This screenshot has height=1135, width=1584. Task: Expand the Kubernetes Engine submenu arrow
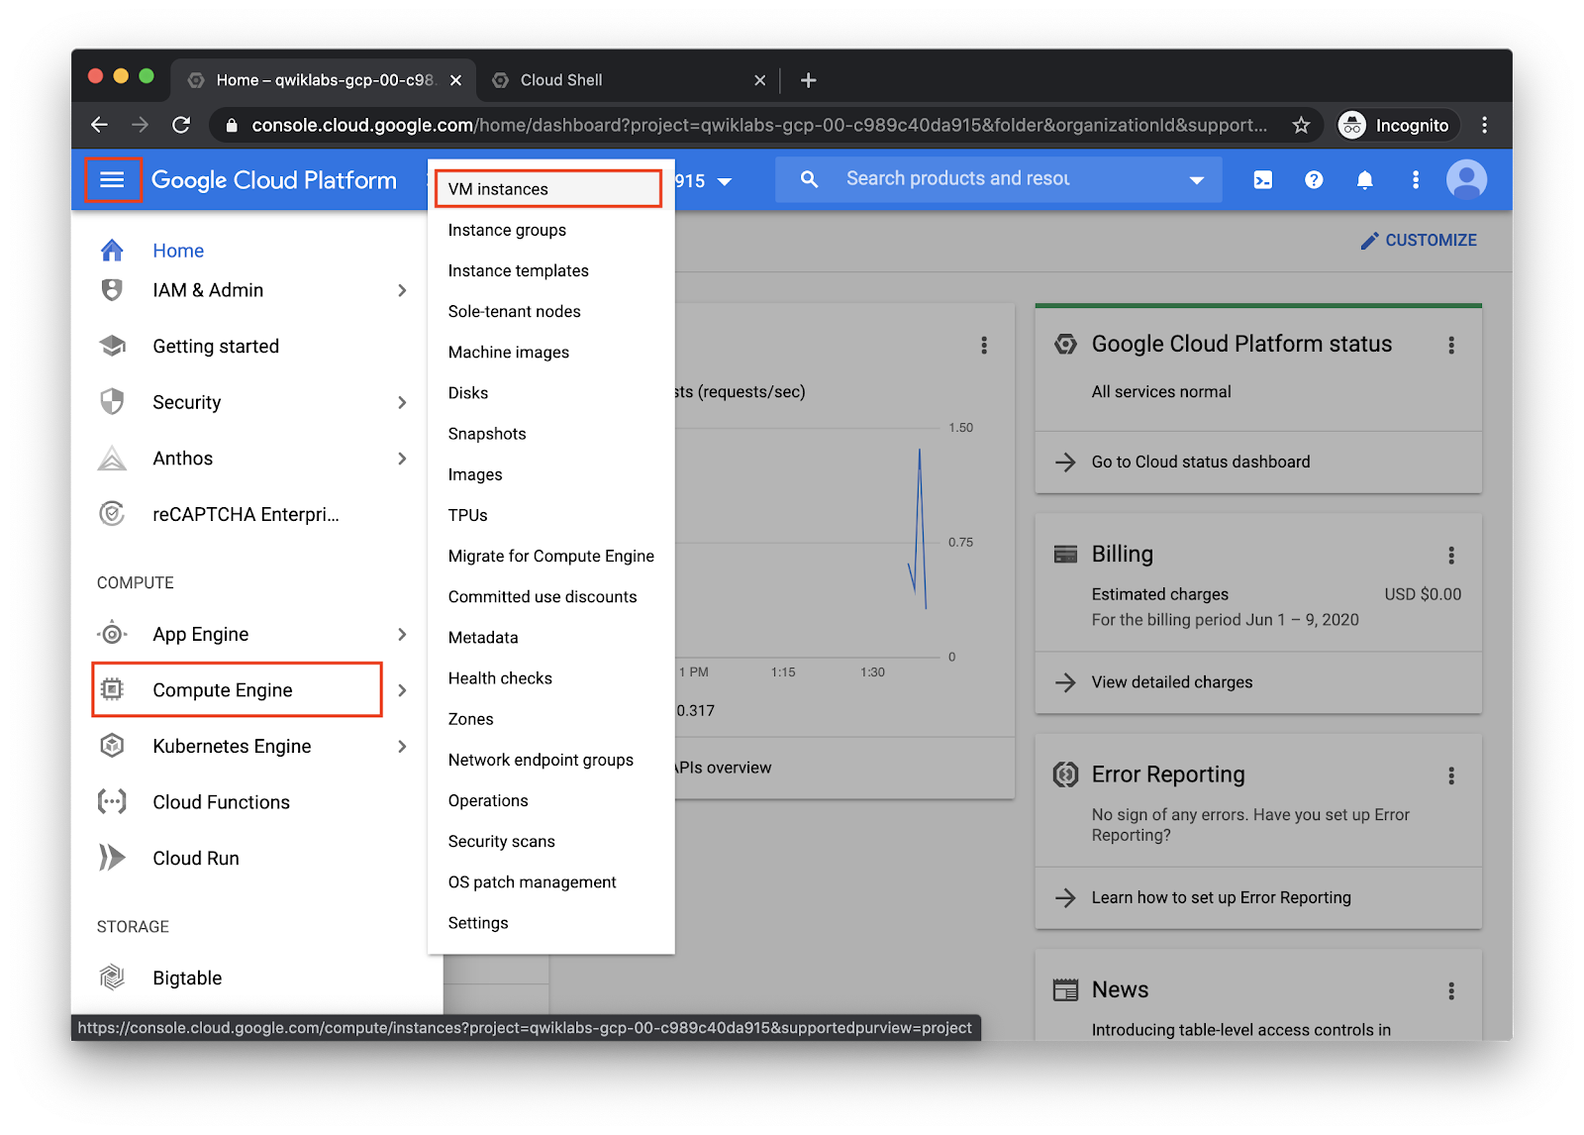coord(402,746)
